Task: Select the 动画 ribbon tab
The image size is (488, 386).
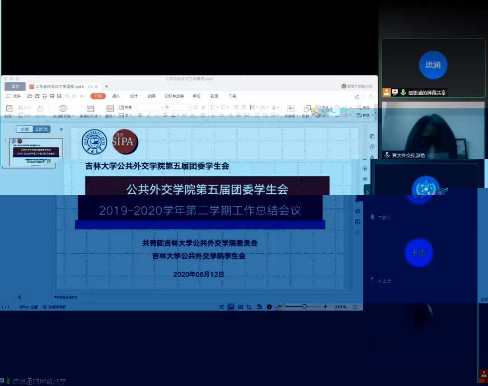Action: click(x=151, y=96)
